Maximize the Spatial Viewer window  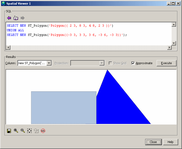(x=173, y=4)
